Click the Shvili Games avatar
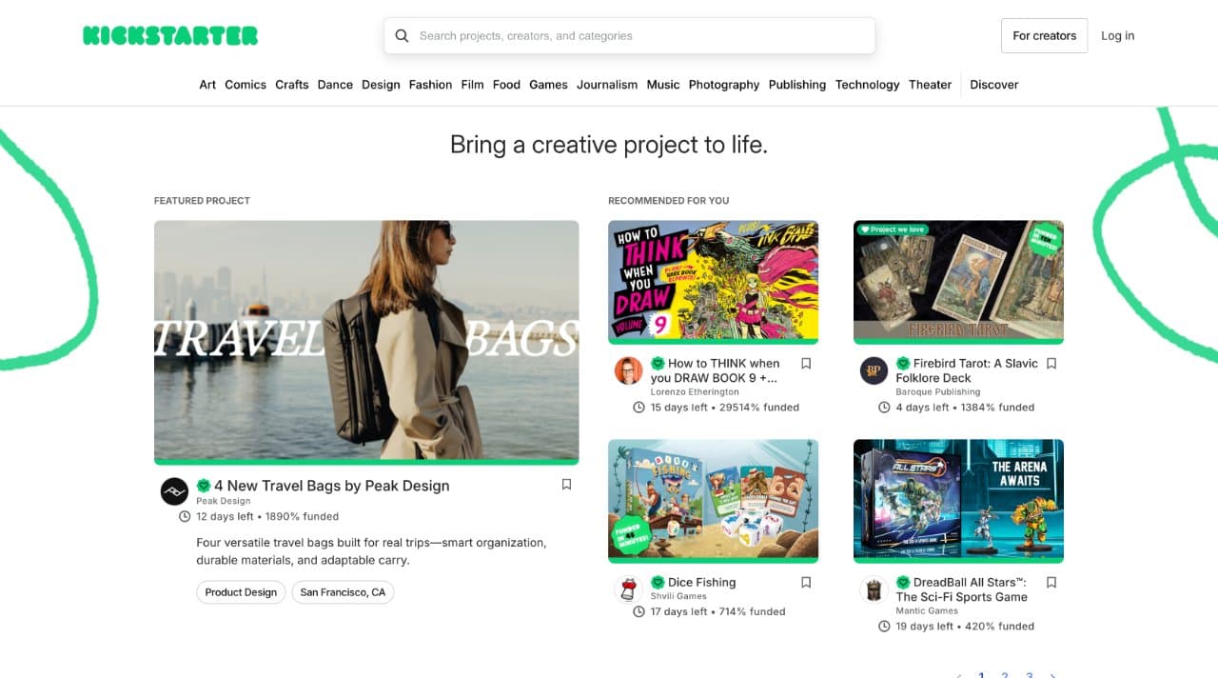This screenshot has width=1218, height=678. click(628, 589)
